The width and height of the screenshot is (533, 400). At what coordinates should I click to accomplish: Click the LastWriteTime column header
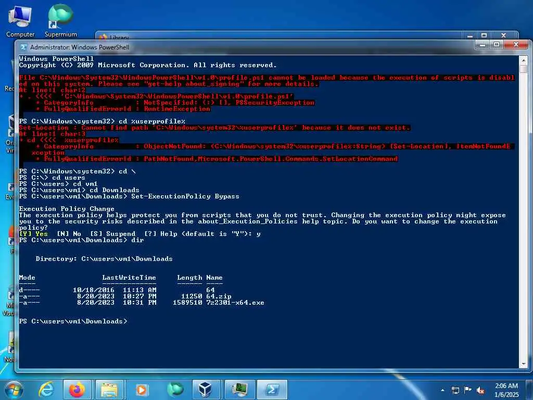tap(129, 278)
